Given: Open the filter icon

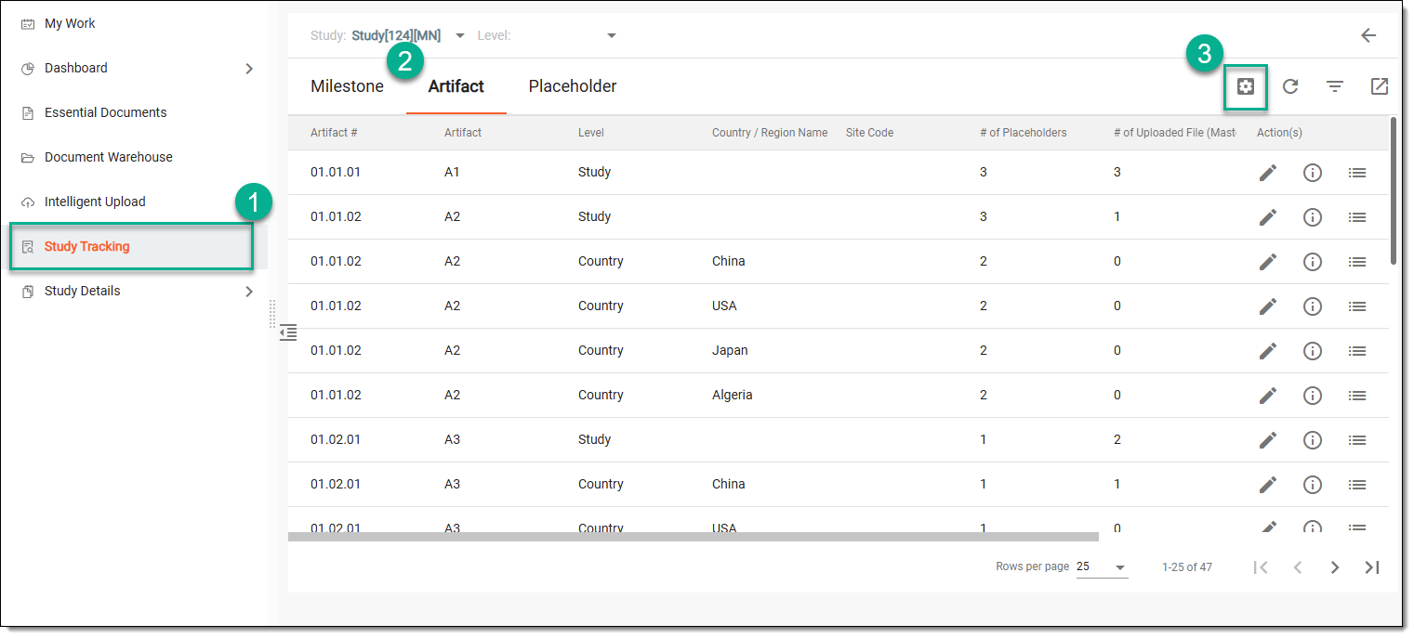Looking at the screenshot, I should coord(1335,86).
